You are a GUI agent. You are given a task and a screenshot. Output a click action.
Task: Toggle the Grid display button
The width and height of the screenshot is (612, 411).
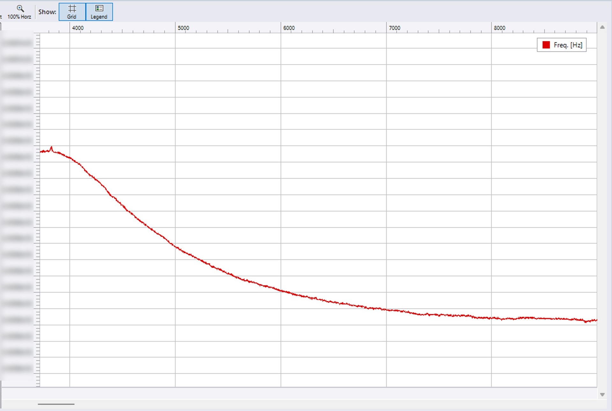(x=72, y=12)
